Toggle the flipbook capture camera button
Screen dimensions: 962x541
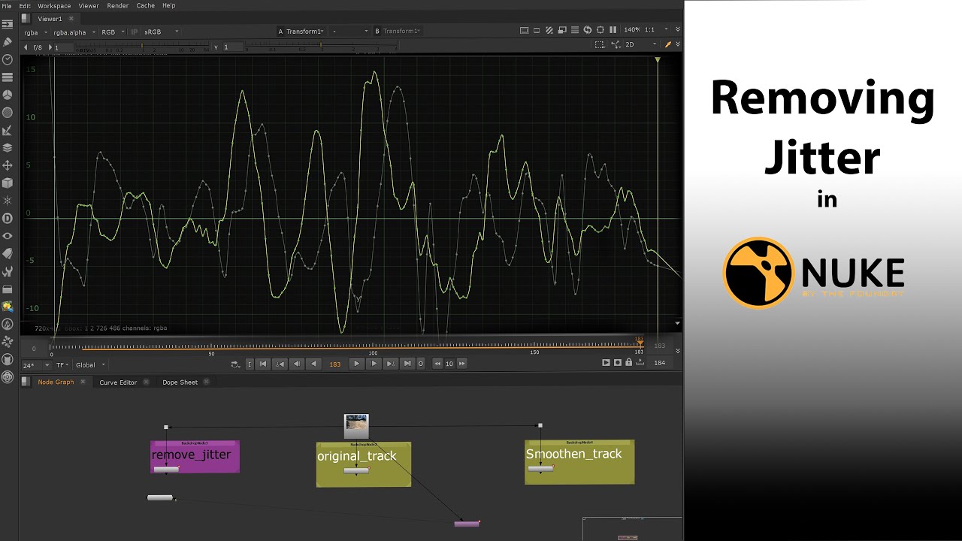coord(618,363)
